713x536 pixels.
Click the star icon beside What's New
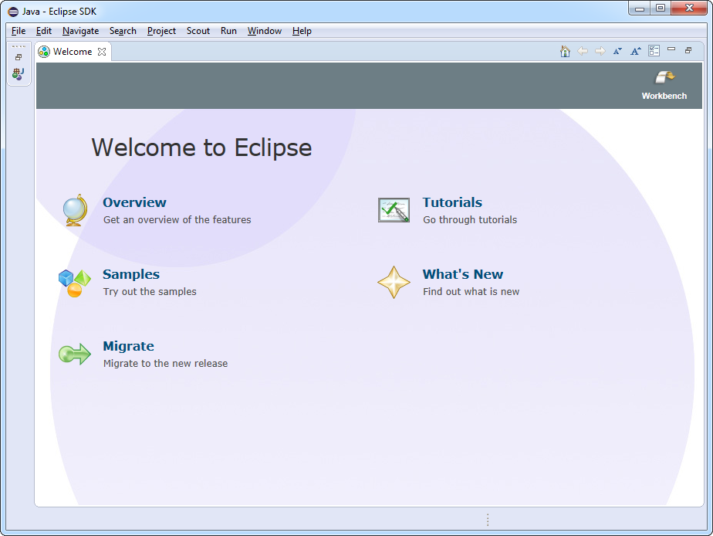click(x=394, y=283)
